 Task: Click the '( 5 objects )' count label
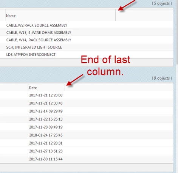pos(162,3)
